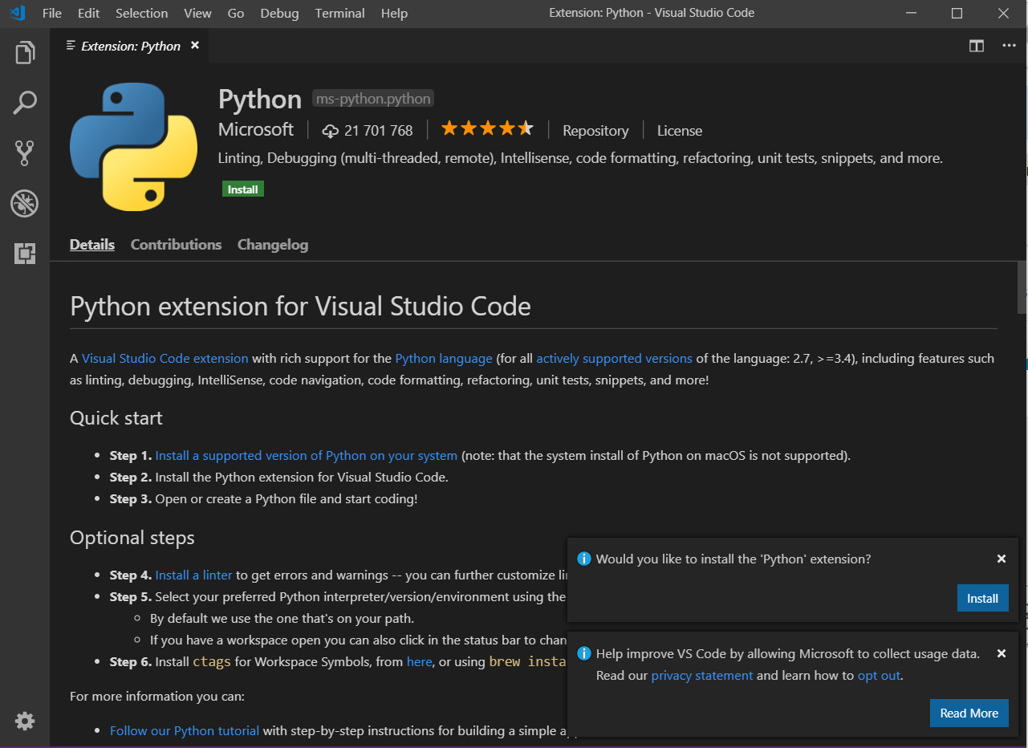Switch to the Changelog tab
The image size is (1028, 748).
(x=272, y=244)
